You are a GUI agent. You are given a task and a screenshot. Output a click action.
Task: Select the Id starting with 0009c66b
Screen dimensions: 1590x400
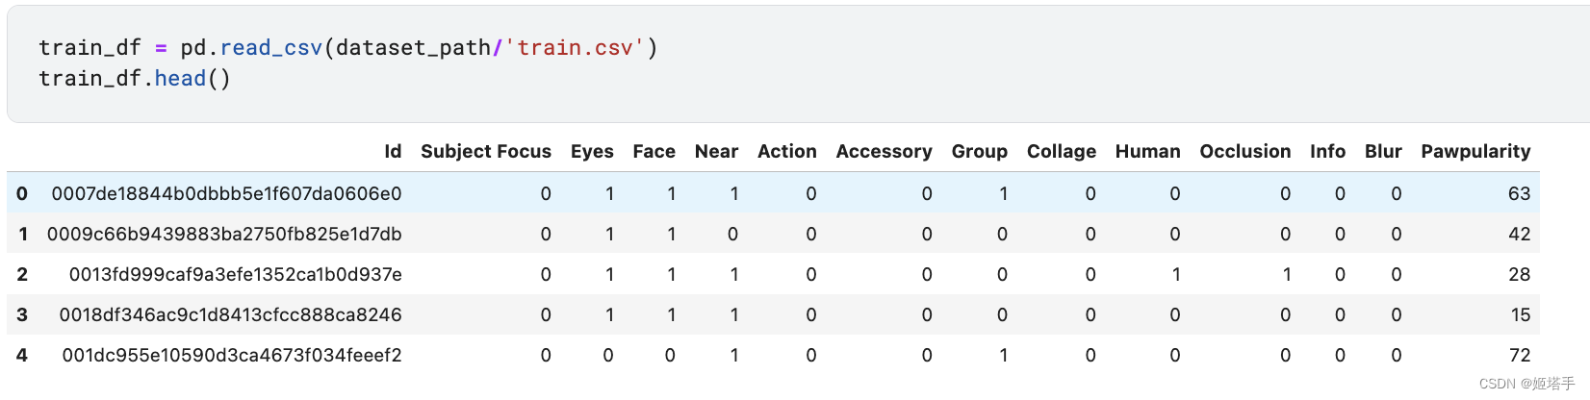click(x=224, y=235)
